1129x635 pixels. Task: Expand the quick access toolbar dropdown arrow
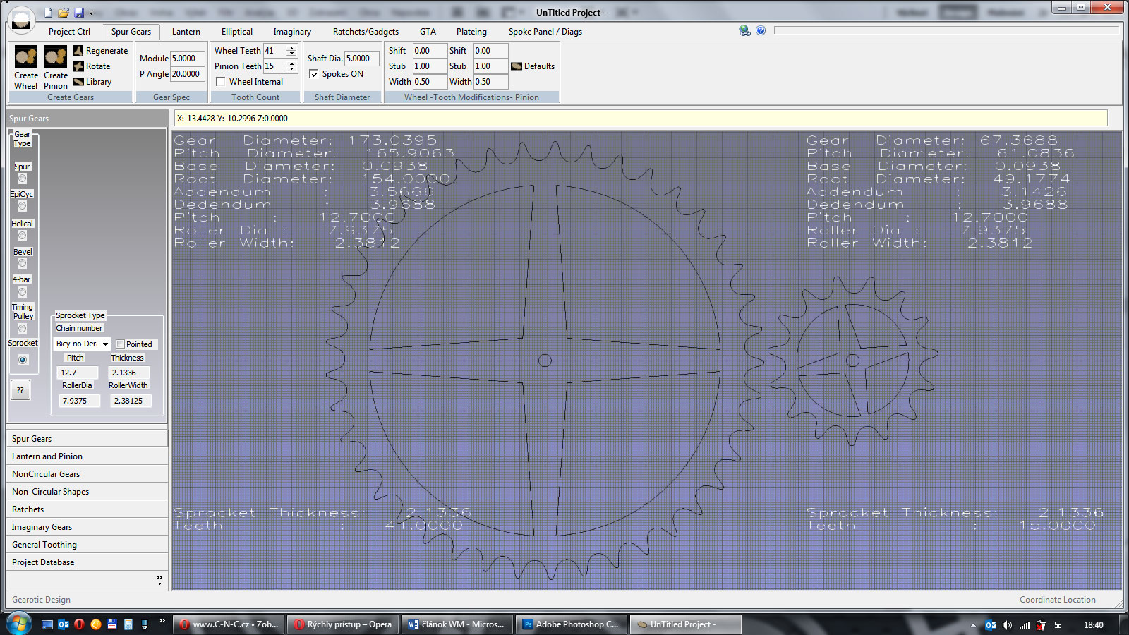point(91,13)
